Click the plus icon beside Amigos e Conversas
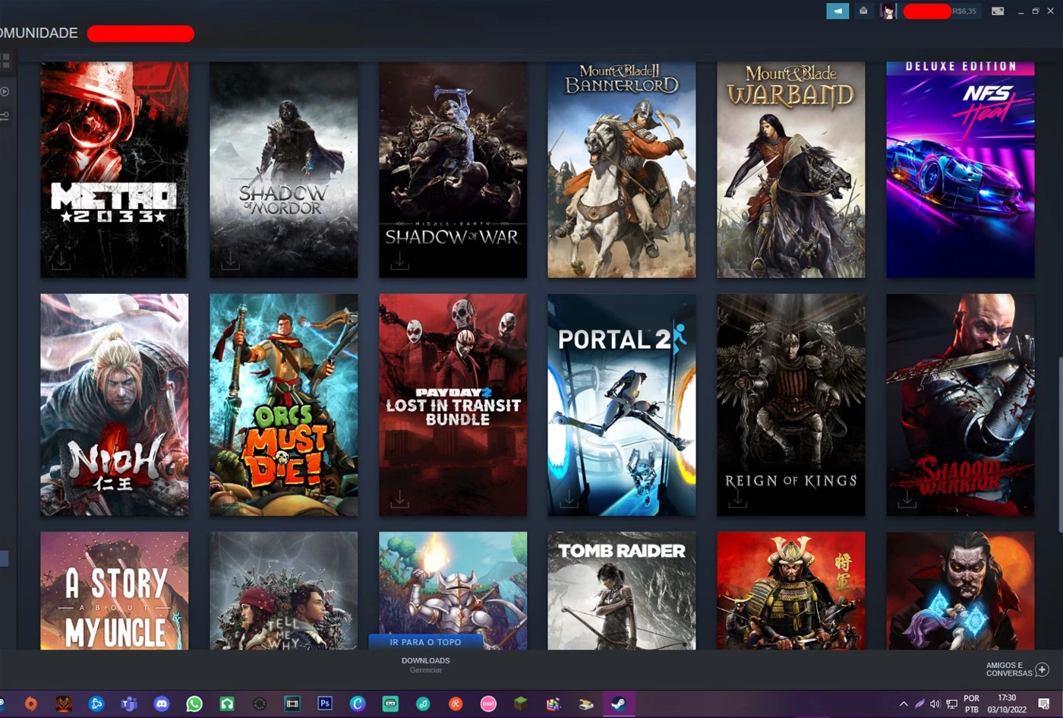 point(1042,669)
